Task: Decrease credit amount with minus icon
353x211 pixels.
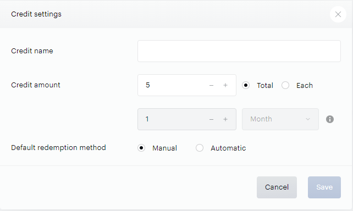Action: click(211, 85)
